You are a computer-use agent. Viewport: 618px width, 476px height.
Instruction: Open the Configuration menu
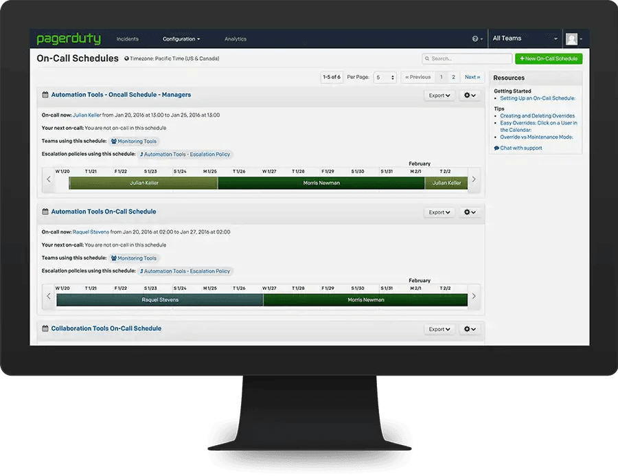click(x=181, y=39)
